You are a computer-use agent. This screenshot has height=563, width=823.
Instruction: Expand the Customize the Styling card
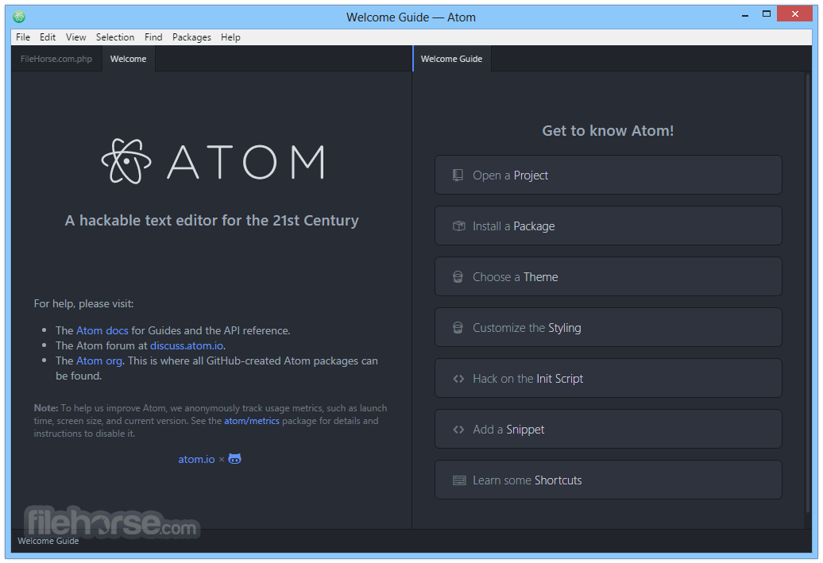tap(609, 327)
